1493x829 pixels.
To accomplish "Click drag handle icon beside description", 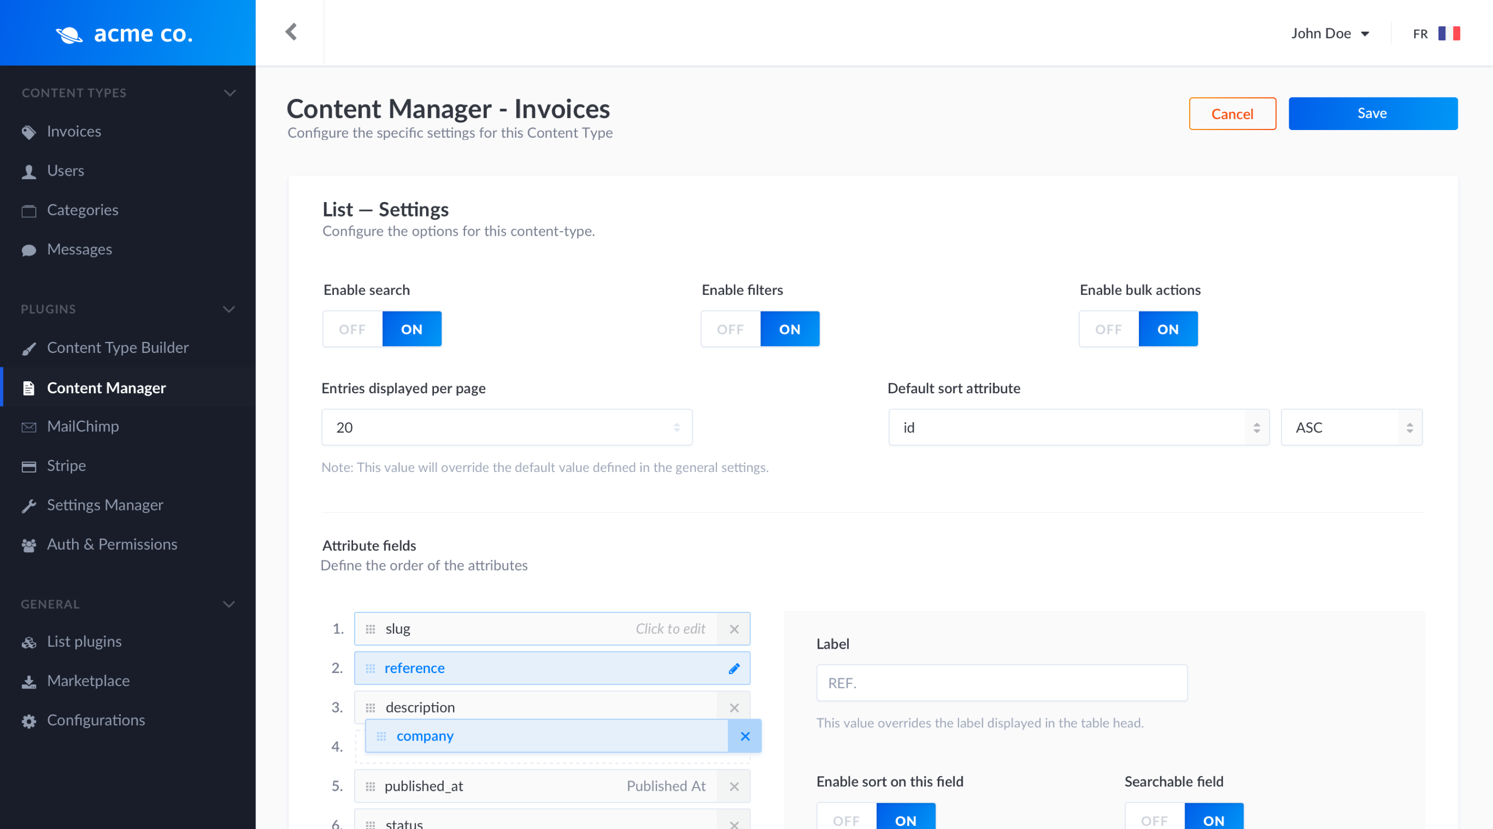I will (370, 708).
